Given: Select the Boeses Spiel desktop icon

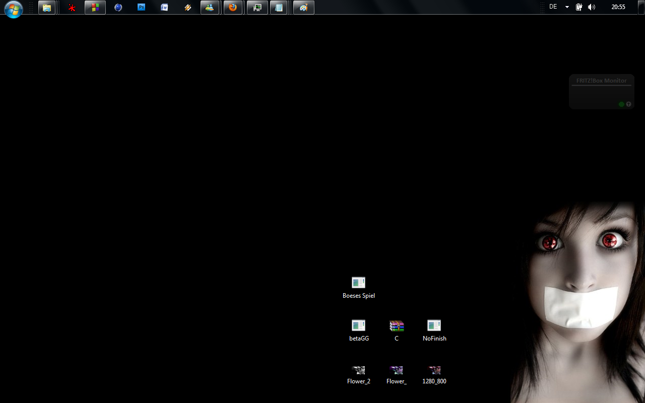Looking at the screenshot, I should coord(358,283).
